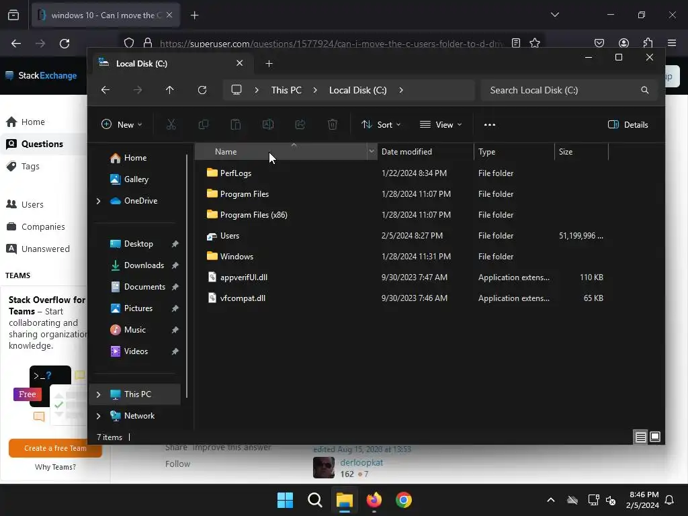
Task: List all Firefox tabs with the chevron
Action: click(x=554, y=15)
